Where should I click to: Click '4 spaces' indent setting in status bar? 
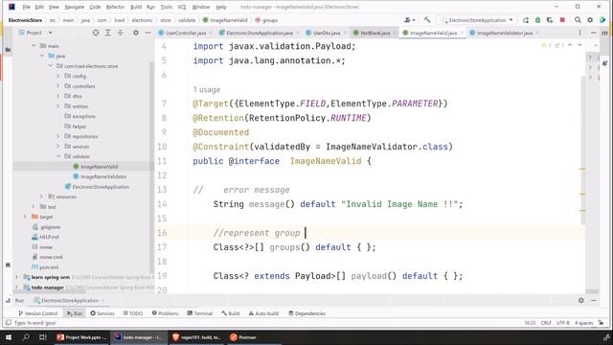583,323
